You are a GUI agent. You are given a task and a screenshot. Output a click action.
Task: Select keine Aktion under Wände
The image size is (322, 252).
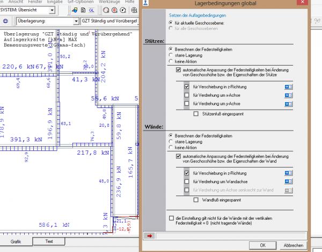click(x=171, y=147)
